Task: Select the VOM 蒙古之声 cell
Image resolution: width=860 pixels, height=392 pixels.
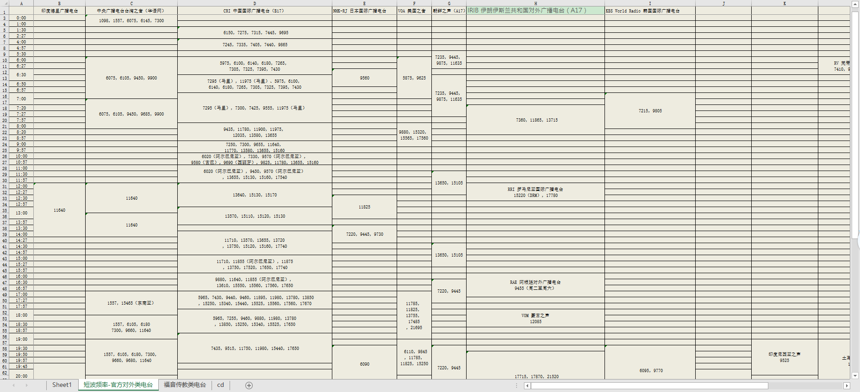Action: pos(536,318)
